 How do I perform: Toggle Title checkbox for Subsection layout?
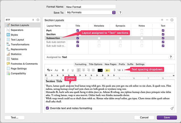[x=78, y=38]
